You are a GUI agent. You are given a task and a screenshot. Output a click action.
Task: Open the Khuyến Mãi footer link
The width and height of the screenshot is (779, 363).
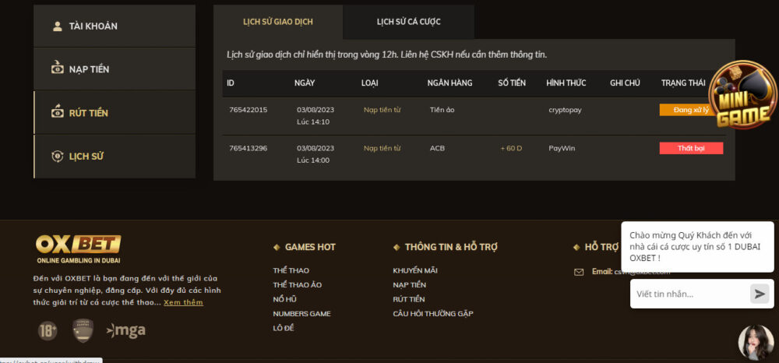click(x=414, y=270)
